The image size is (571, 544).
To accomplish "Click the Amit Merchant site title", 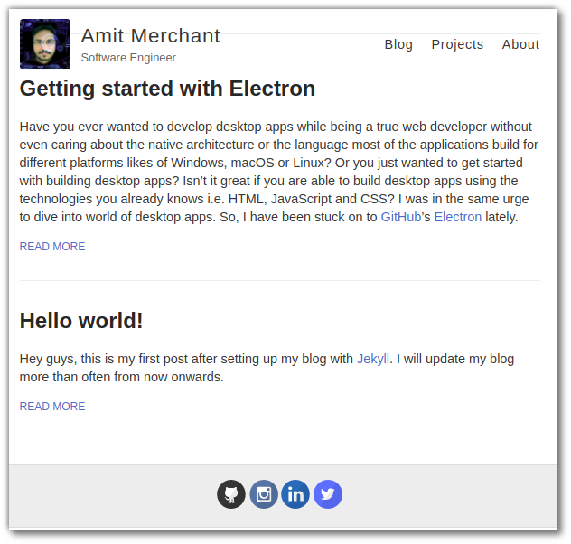I will point(150,35).
